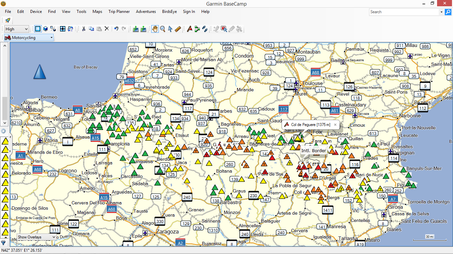Click the gear settings icon on the left panel

click(x=4, y=131)
